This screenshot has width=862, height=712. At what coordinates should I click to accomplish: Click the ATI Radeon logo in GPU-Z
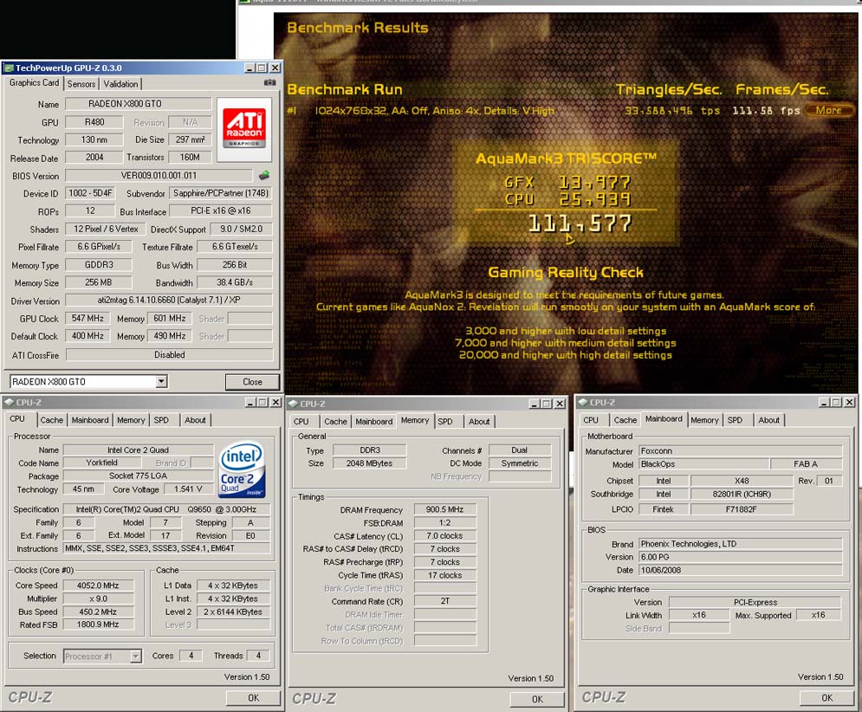(x=244, y=129)
